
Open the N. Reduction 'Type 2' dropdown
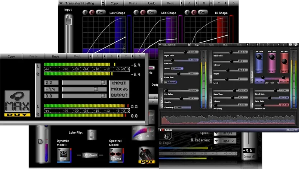coord(225,141)
